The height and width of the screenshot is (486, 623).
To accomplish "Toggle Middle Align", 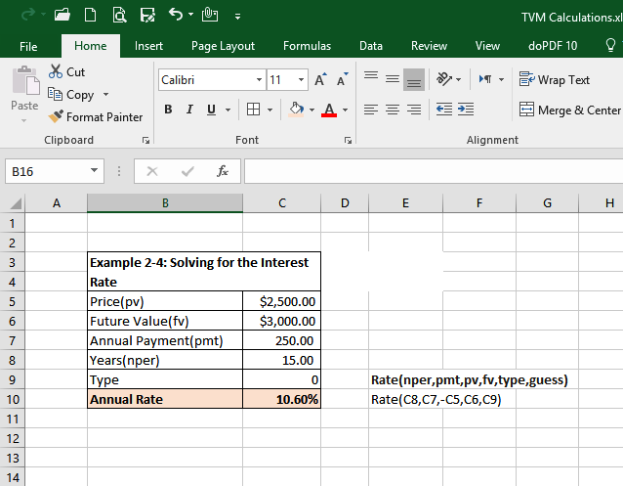I will 393,79.
